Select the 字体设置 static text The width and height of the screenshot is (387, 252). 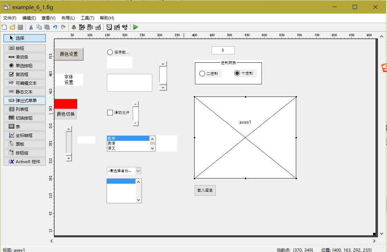pyautogui.click(x=69, y=79)
